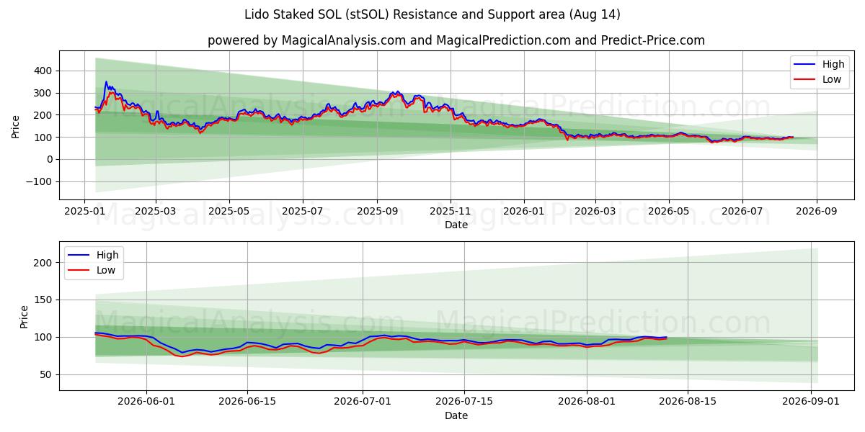Click the subtitle 'powered by MagicalAnalysis.com...'
The height and width of the screenshot is (432, 865).
click(x=456, y=40)
